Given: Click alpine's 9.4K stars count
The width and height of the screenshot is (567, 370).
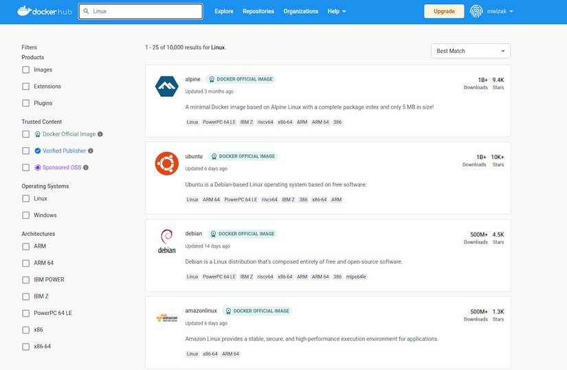Looking at the screenshot, I should (x=498, y=80).
